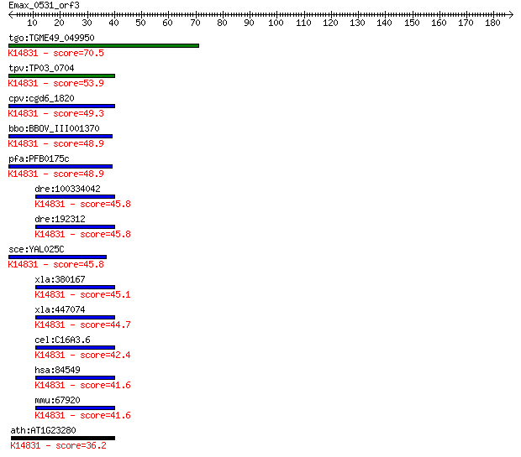Open the dre:192312 gene entry
Screen dimensions: 521x457
point(60,219)
